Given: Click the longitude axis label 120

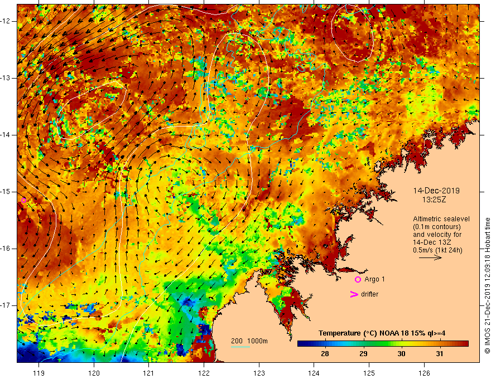Looking at the screenshot, I should click(x=94, y=373).
